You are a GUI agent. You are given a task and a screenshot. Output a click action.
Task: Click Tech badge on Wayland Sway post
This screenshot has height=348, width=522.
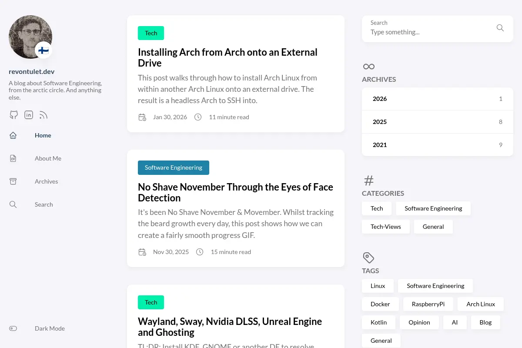click(x=151, y=302)
